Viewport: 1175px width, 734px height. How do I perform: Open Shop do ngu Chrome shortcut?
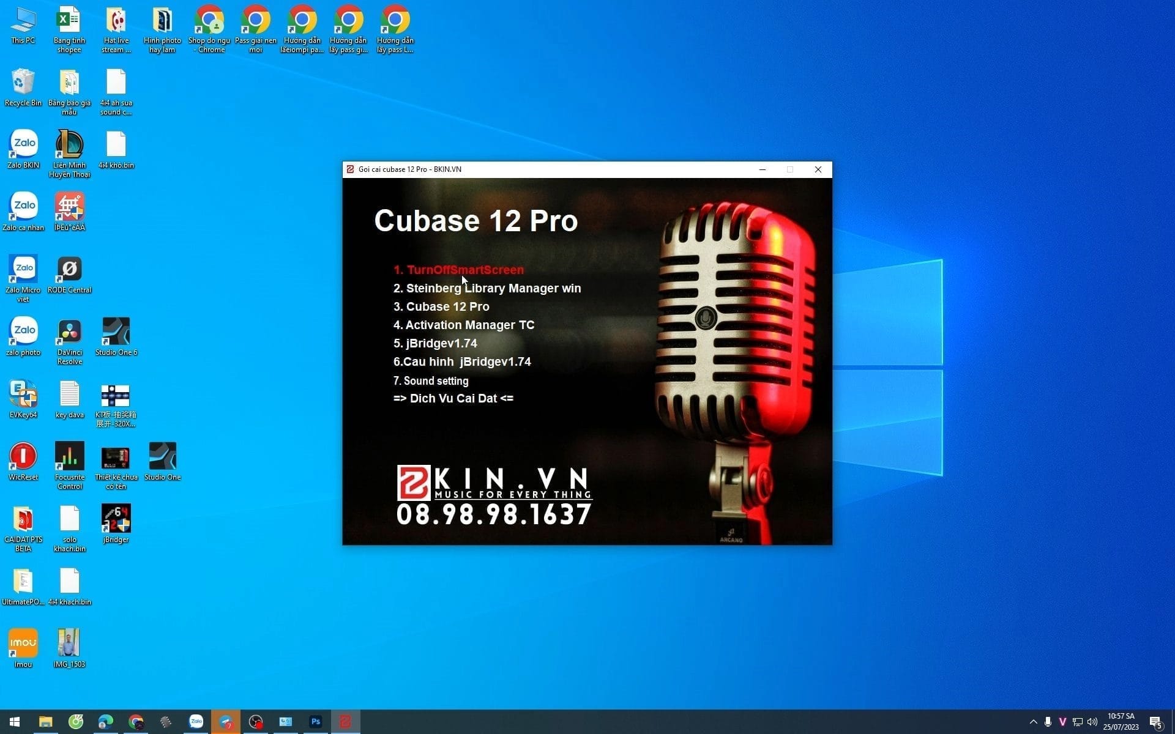point(209,29)
